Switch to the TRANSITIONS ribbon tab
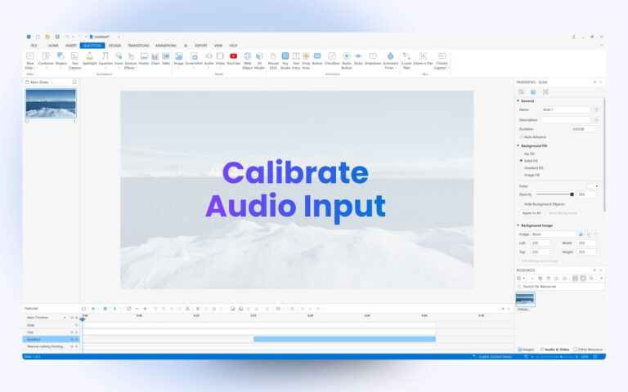This screenshot has height=392, width=628. coord(138,46)
